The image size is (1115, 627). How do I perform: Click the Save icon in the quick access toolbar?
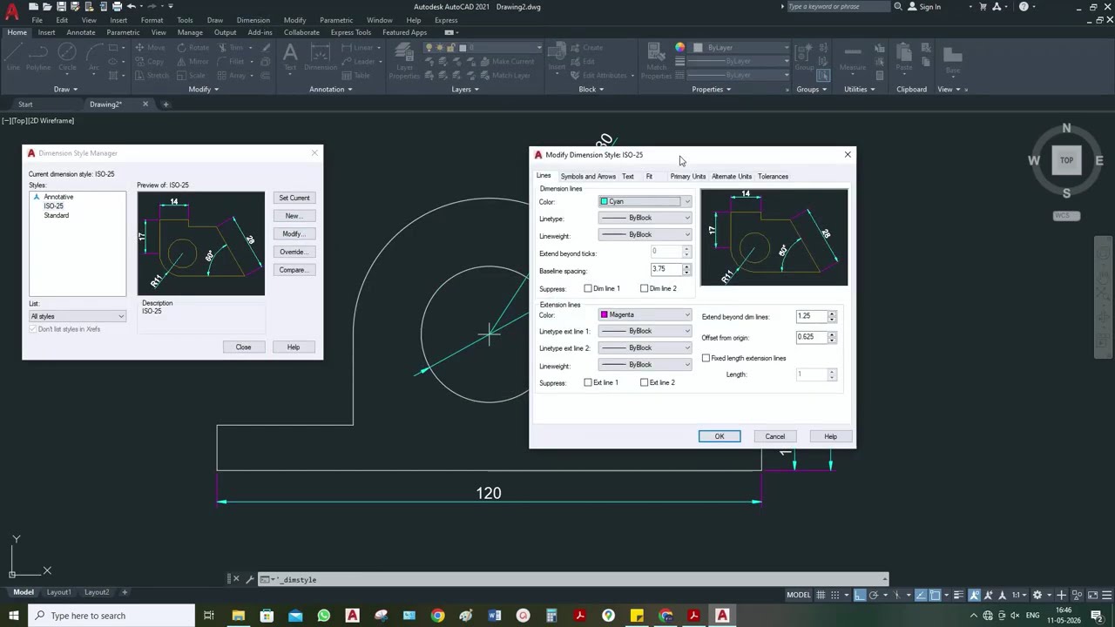pos(62,7)
